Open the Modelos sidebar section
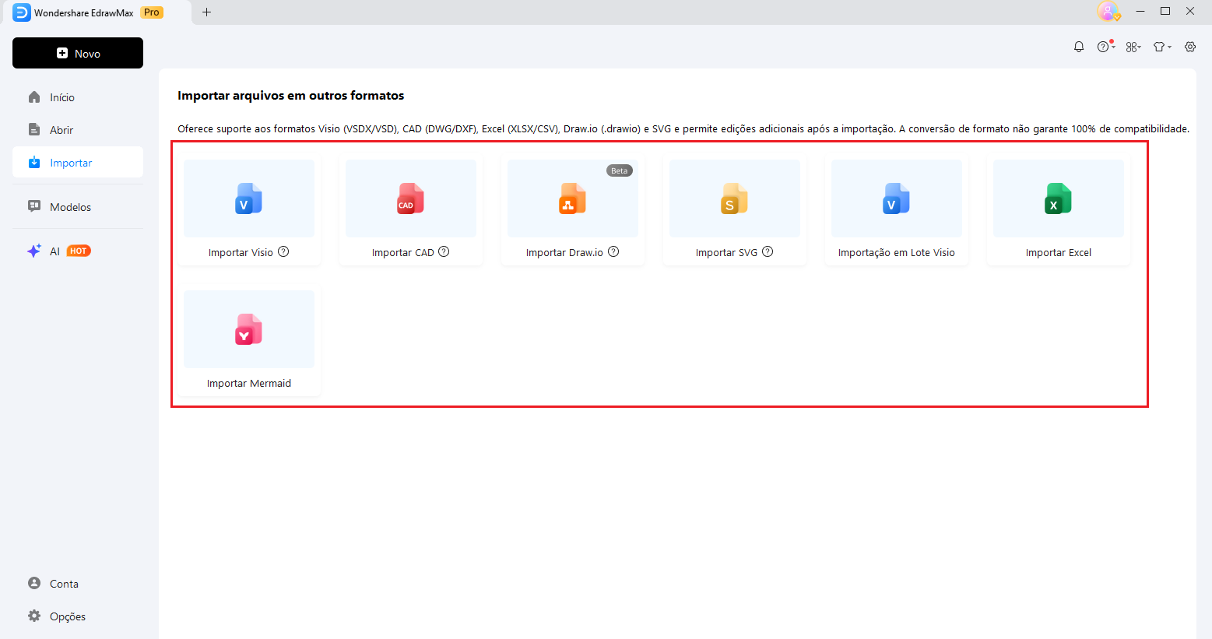Image resolution: width=1212 pixels, height=639 pixels. [70, 207]
